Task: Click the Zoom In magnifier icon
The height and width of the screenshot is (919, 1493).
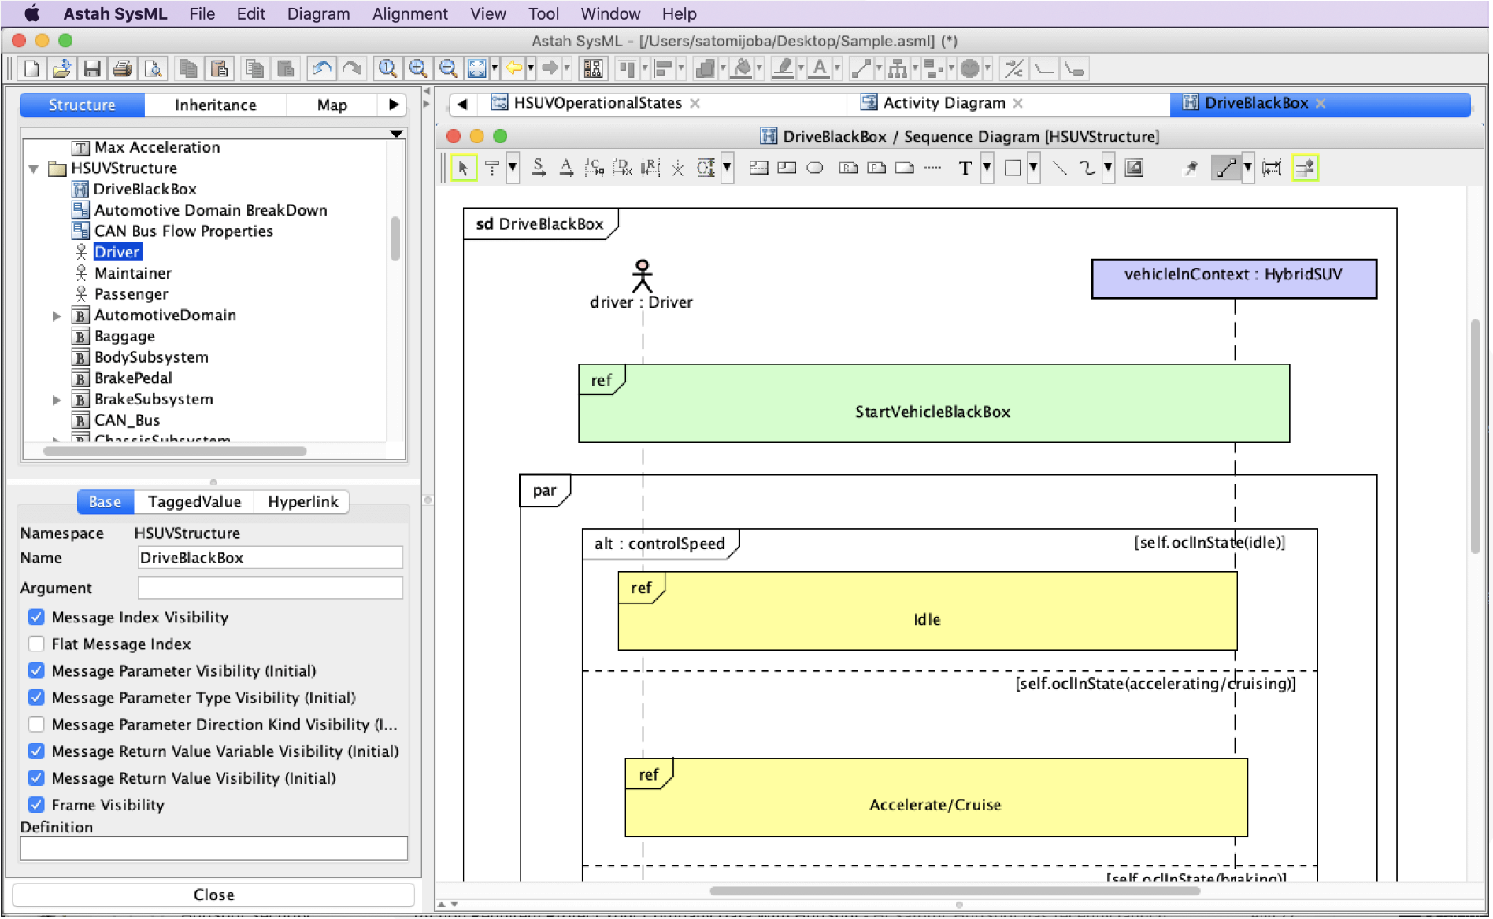Action: pos(417,69)
